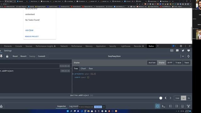Select 2x playback speed
This screenshot has width=201, height=113.
point(189,98)
